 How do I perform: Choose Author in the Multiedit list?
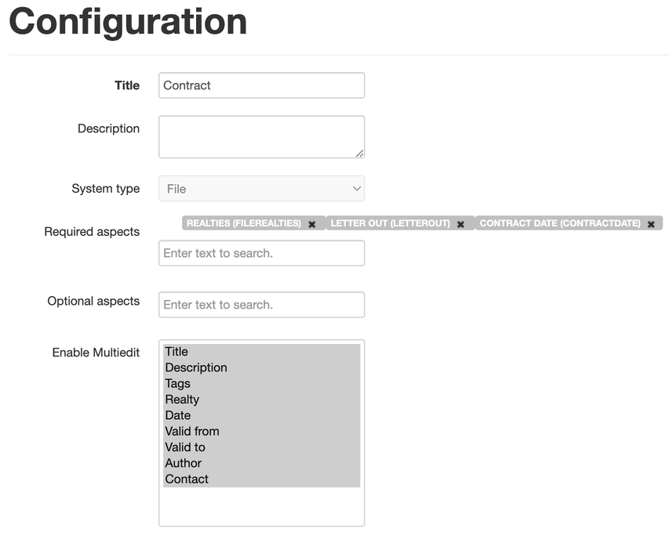pos(184,463)
